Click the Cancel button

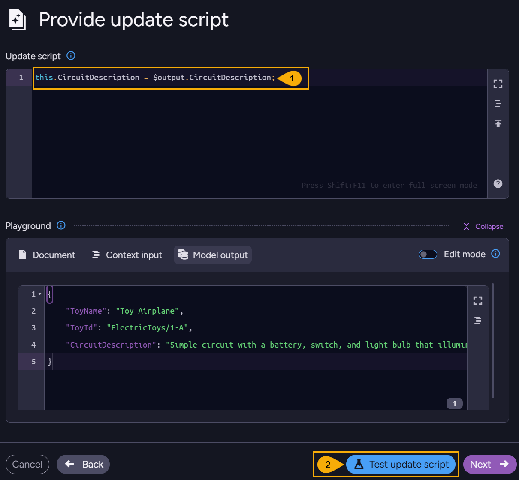pos(27,464)
